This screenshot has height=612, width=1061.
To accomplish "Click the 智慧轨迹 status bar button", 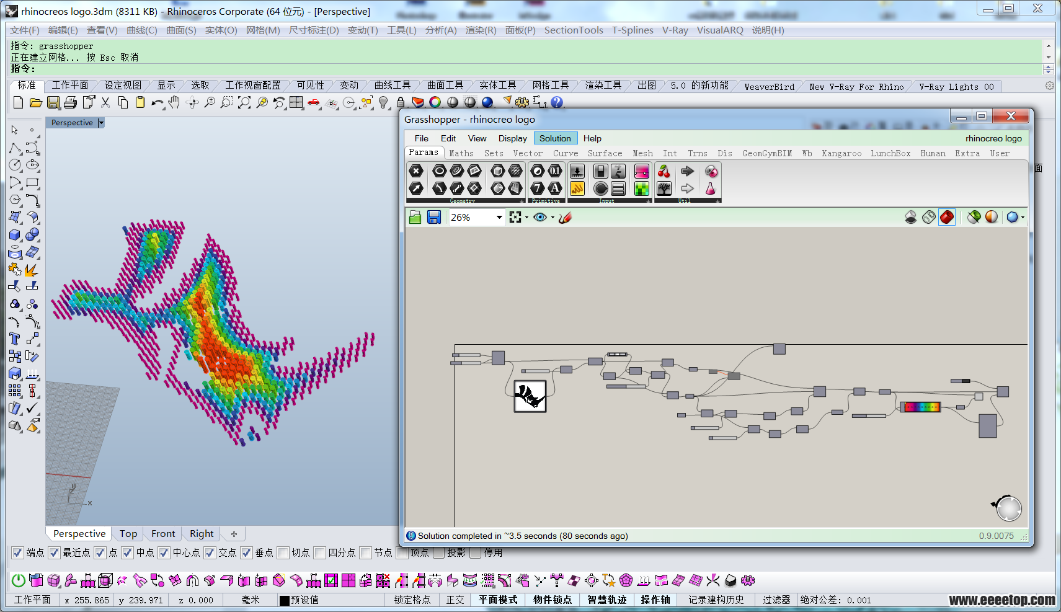I will (x=607, y=600).
